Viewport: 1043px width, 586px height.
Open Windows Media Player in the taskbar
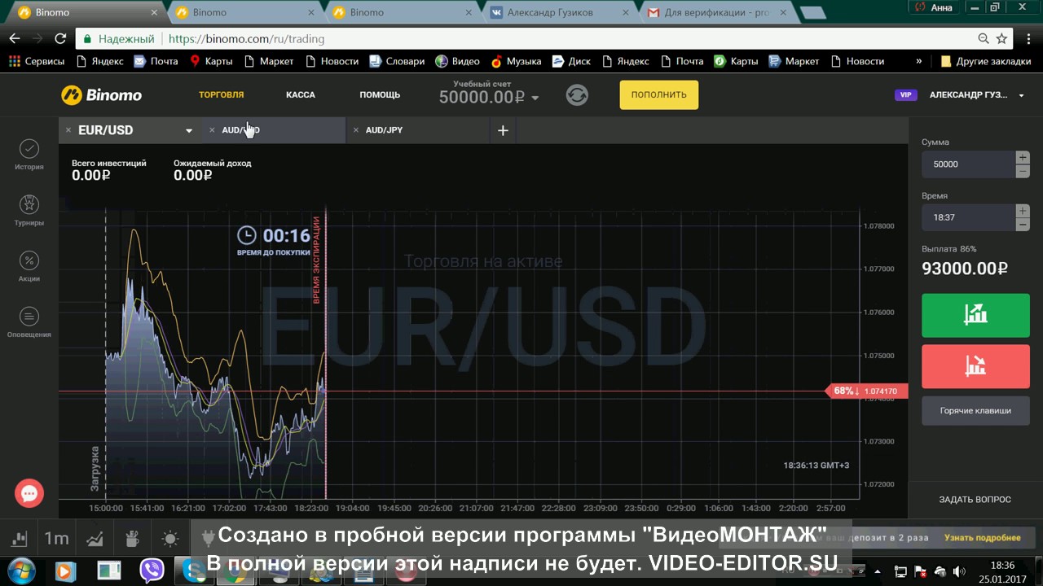tap(65, 570)
